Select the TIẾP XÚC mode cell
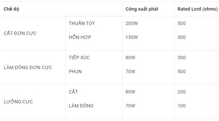 pyautogui.click(x=79, y=58)
